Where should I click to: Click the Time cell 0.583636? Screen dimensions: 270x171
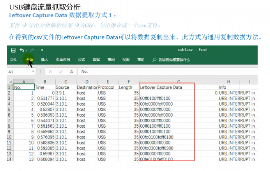45,142
